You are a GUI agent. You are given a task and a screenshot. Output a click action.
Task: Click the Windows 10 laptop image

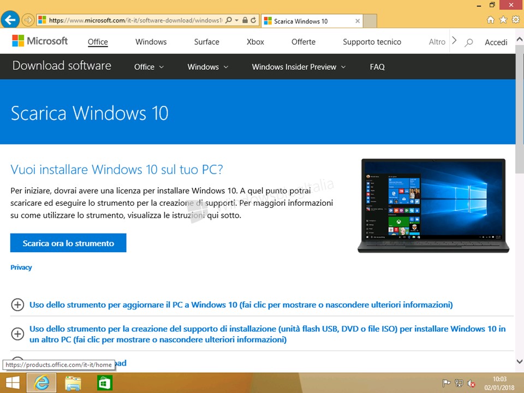433,206
